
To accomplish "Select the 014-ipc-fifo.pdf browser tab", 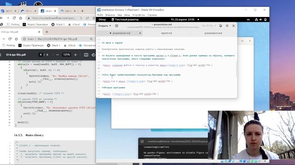I will 20,32.
